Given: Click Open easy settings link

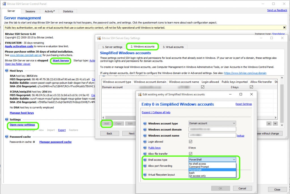Looking at the screenshot, I should [x=22, y=125].
